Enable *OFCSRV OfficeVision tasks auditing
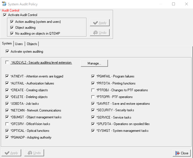 [7, 124]
